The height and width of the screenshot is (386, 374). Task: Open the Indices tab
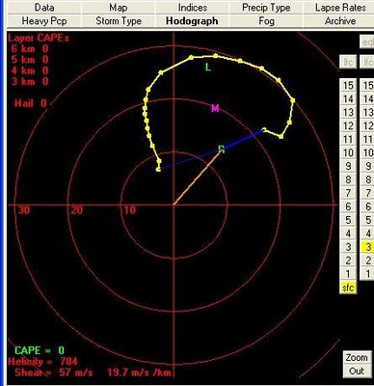[x=192, y=8]
